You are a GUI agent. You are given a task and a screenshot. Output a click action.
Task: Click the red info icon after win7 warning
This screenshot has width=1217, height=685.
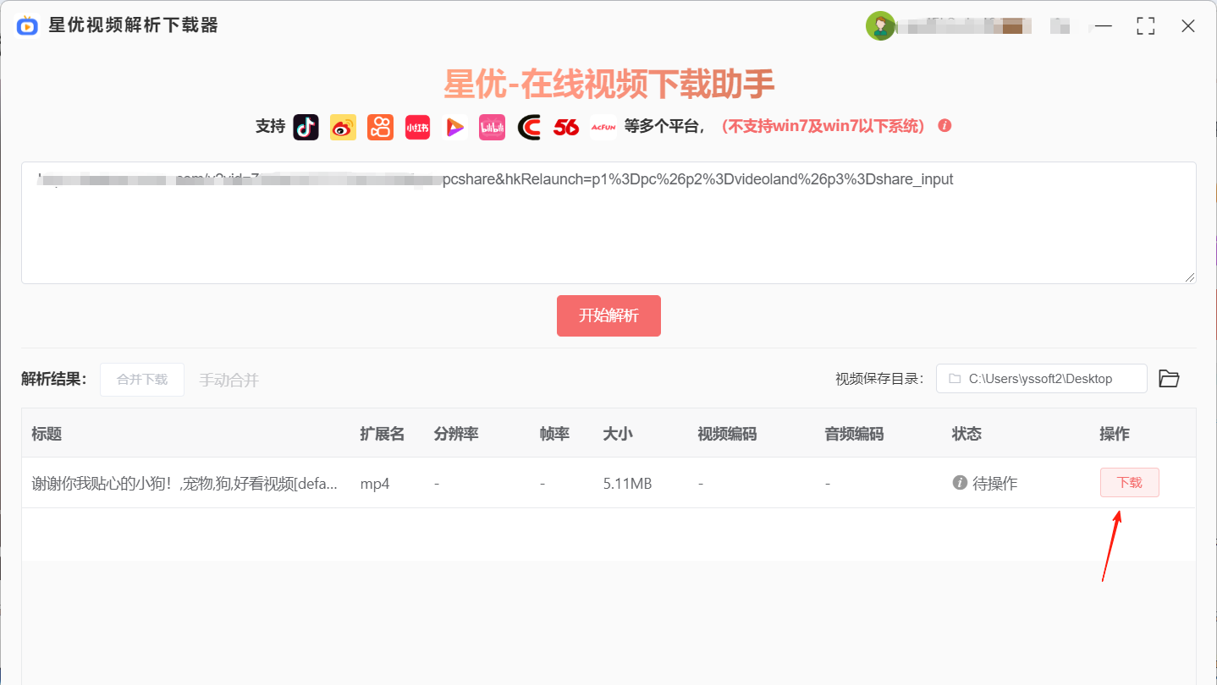pyautogui.click(x=945, y=126)
